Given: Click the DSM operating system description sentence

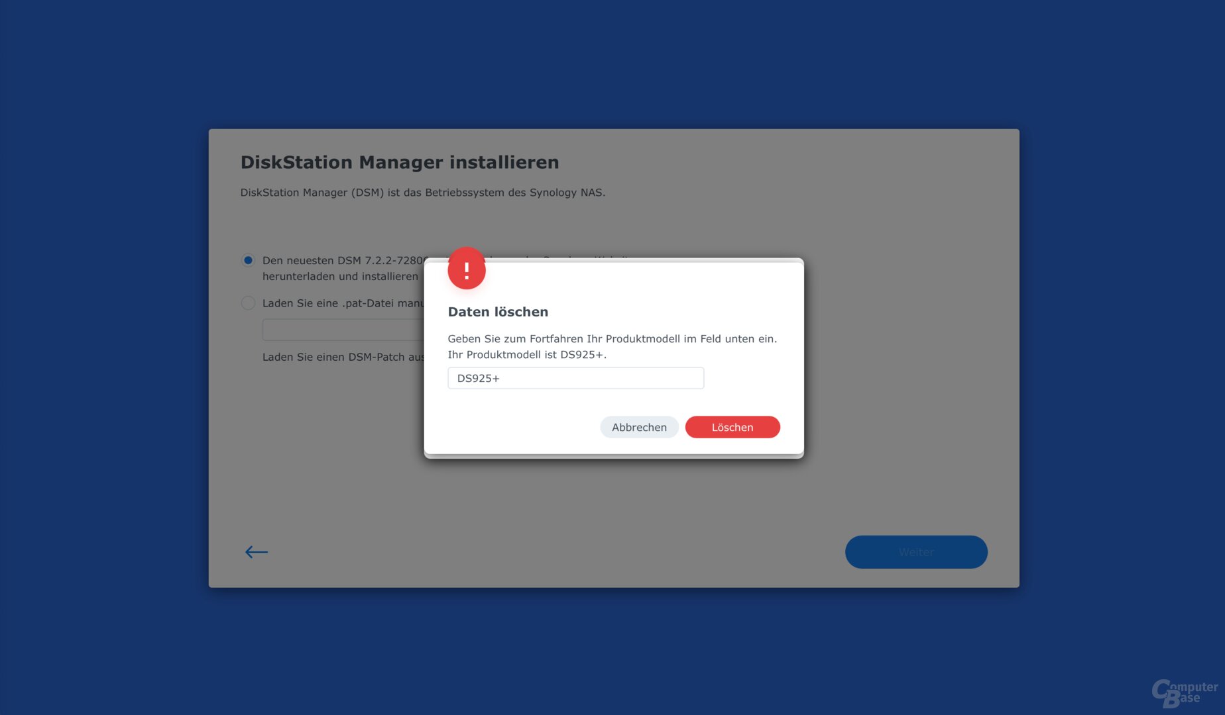Looking at the screenshot, I should coord(423,193).
